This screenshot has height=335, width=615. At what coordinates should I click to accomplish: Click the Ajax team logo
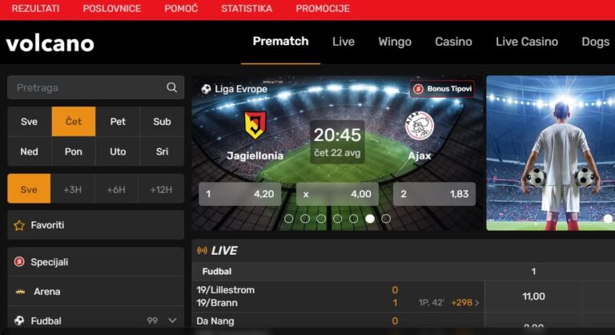click(x=420, y=126)
